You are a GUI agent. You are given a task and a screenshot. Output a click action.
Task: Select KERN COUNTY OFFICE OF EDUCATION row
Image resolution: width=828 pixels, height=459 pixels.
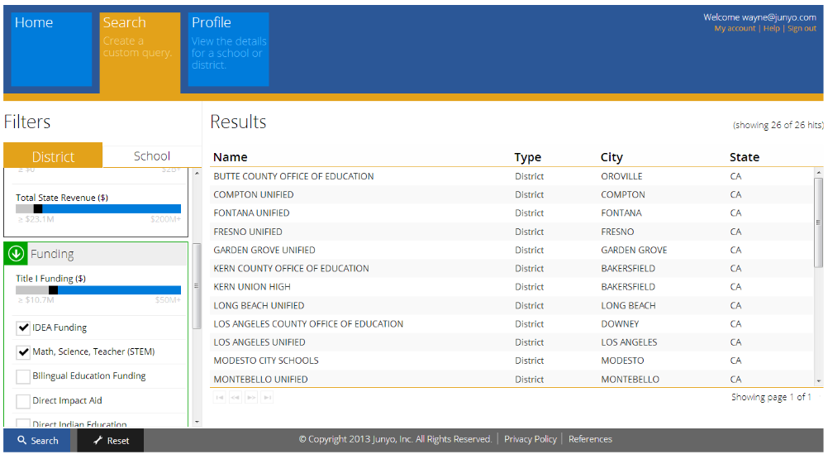[512, 269]
